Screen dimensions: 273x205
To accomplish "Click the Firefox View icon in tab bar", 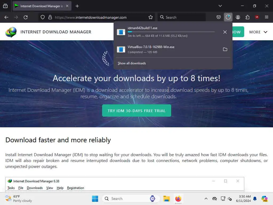I will click(5, 6).
